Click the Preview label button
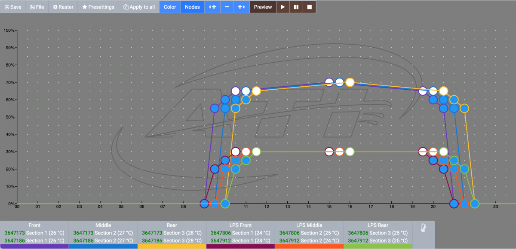The height and width of the screenshot is (249, 516). 263,7
